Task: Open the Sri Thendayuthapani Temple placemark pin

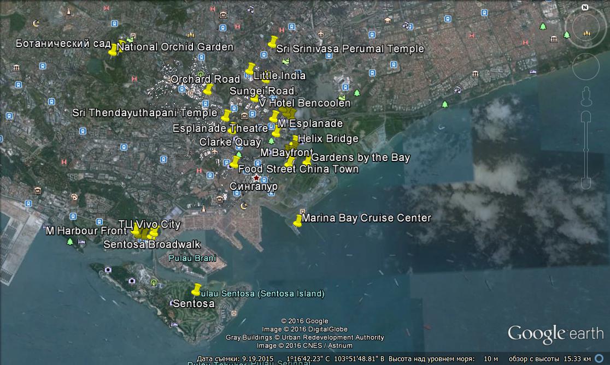Action: click(x=226, y=116)
